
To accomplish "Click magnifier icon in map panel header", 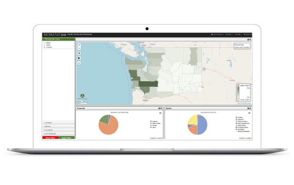I will [251, 40].
